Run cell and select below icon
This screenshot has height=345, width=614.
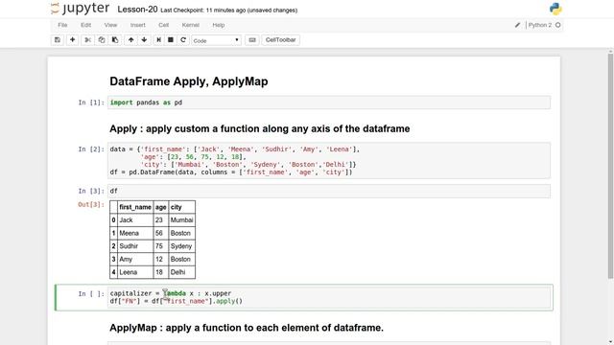(158, 40)
